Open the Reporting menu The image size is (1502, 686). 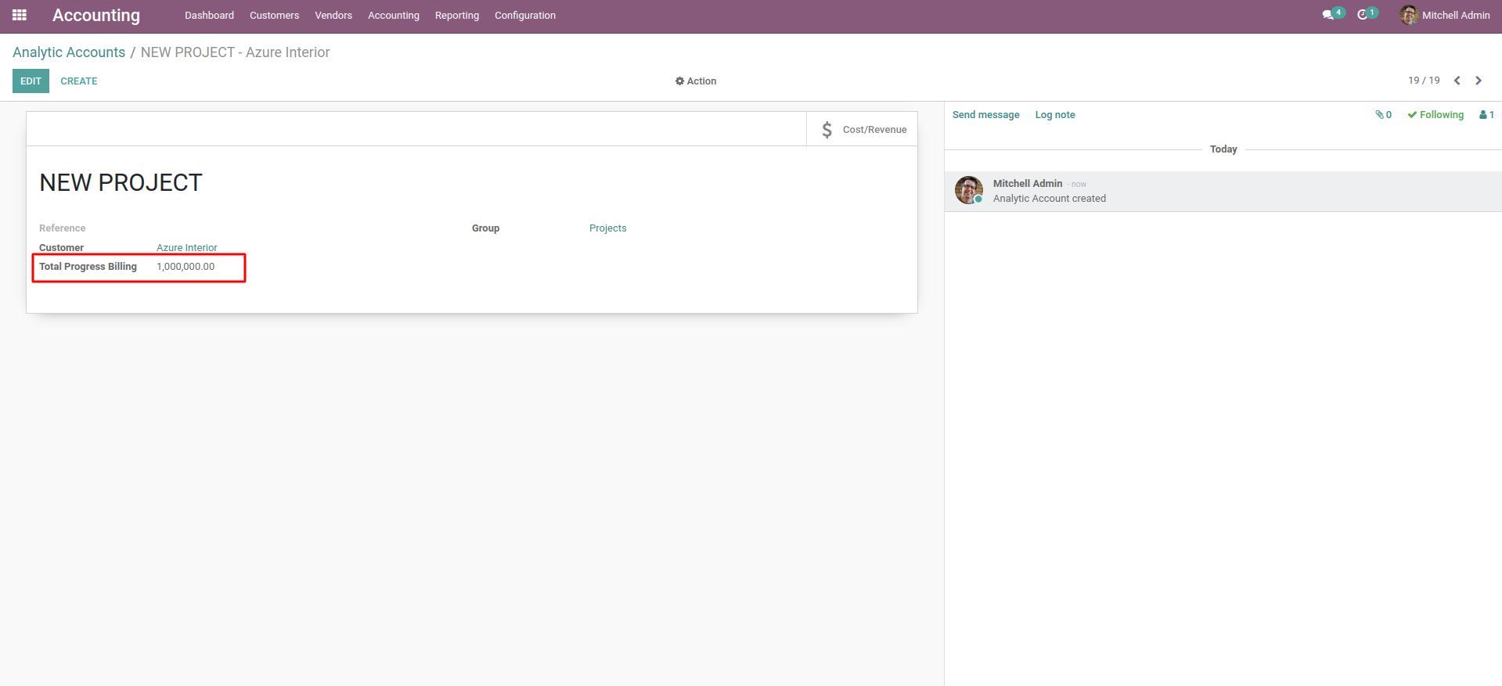(x=457, y=16)
